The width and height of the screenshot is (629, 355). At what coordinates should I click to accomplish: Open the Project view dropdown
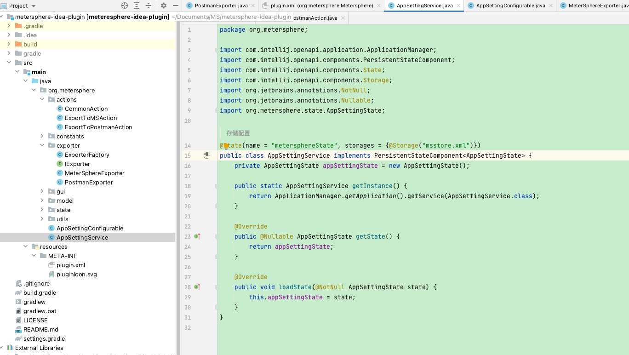(34, 6)
